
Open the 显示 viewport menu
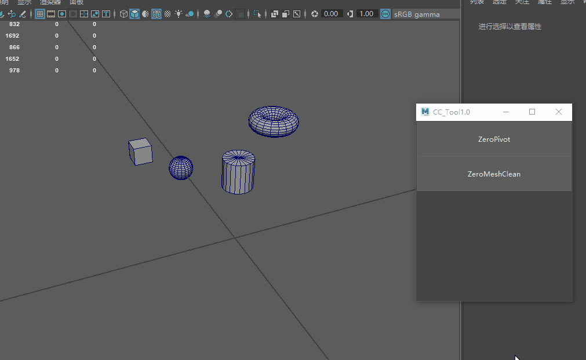[x=24, y=2]
